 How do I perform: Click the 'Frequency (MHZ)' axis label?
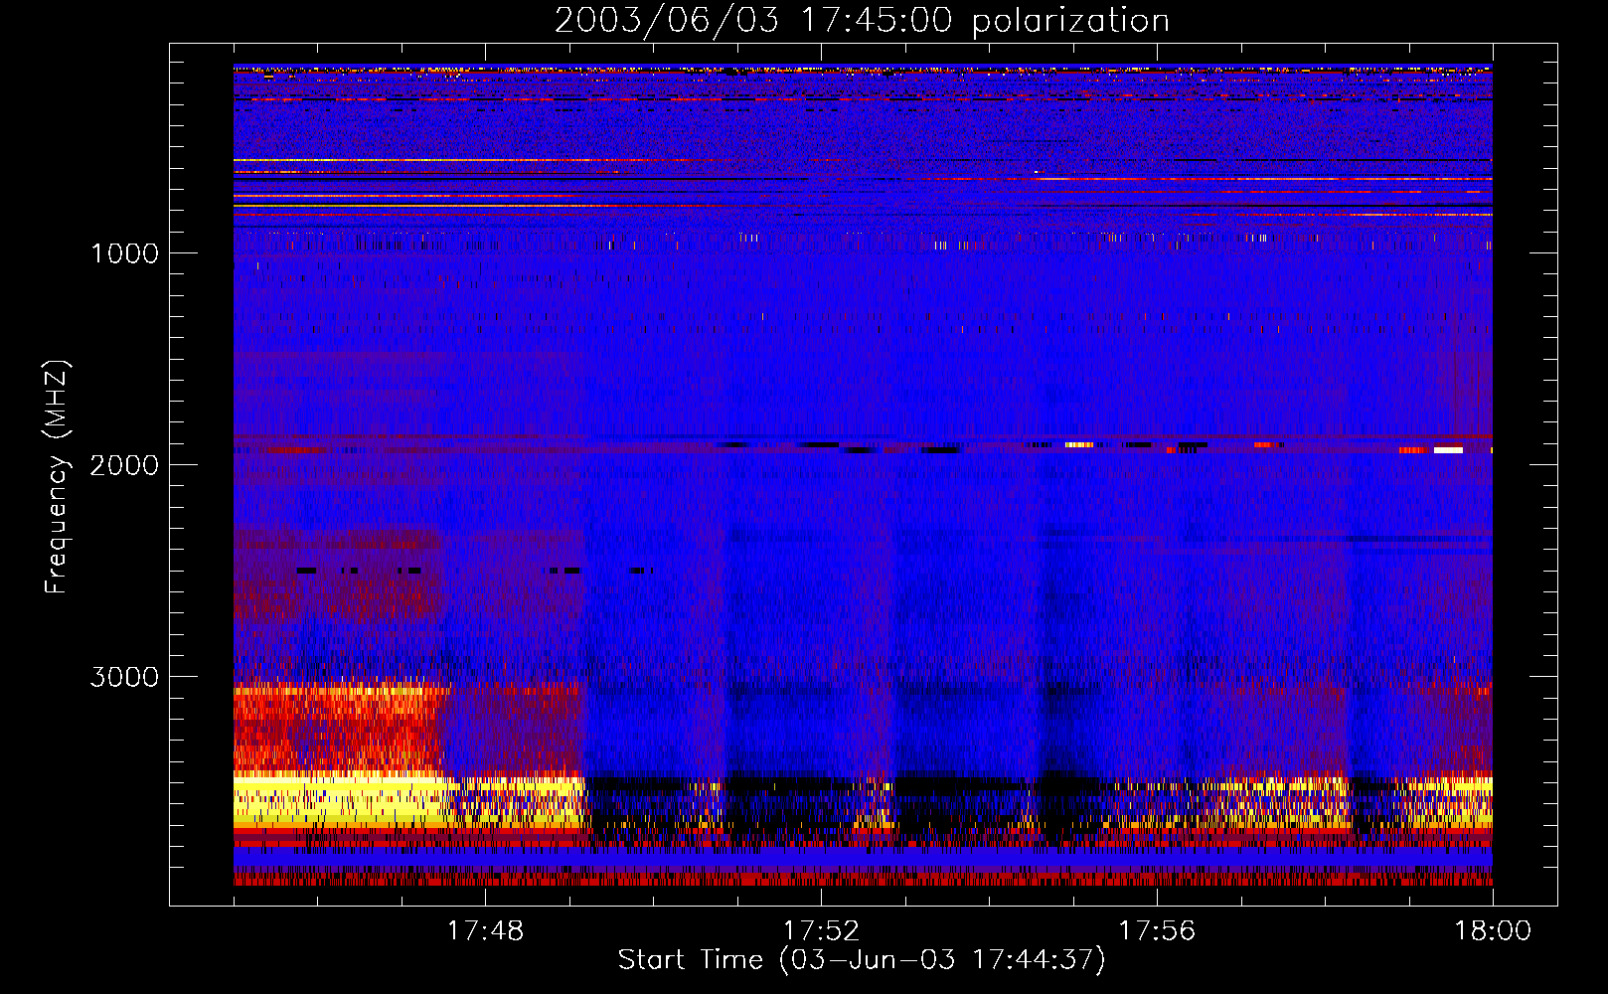point(57,477)
